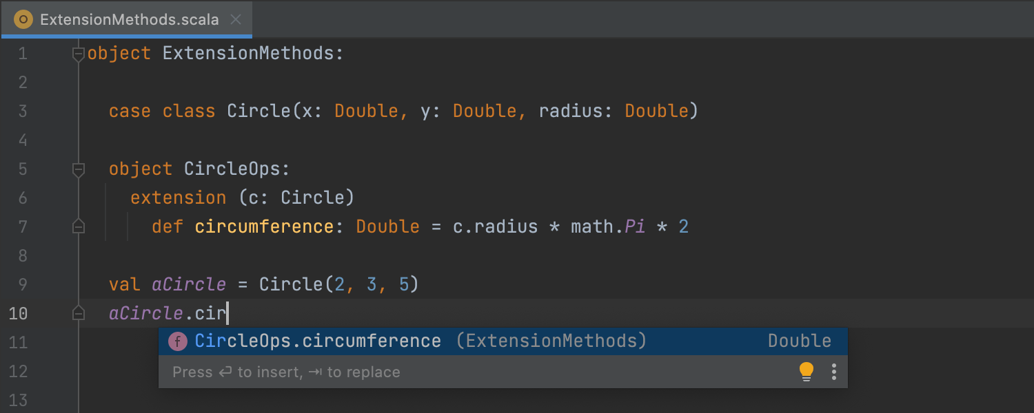Viewport: 1034px width, 413px height.
Task: Click 'c.radius' on line 7
Action: [495, 227]
